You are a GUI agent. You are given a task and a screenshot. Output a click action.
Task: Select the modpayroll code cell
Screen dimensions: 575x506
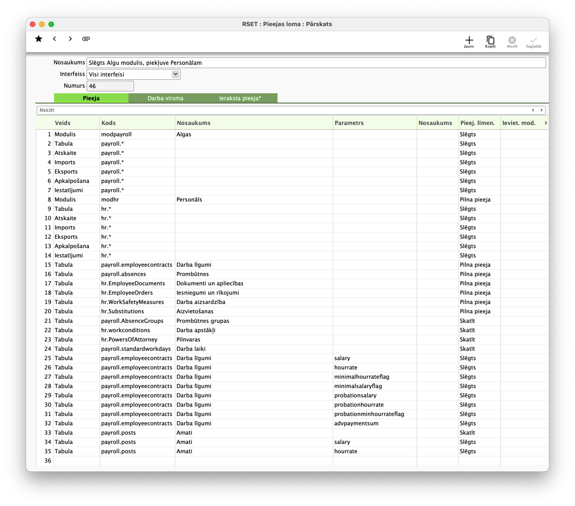(x=137, y=134)
